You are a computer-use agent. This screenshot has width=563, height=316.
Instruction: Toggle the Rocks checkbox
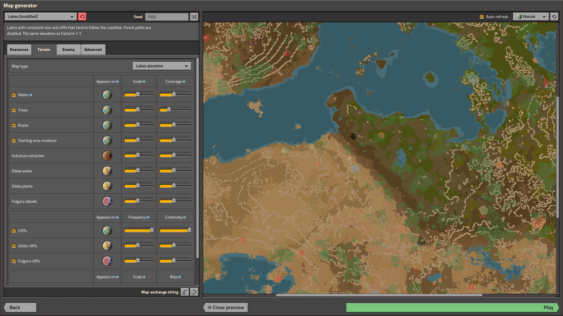tap(14, 126)
